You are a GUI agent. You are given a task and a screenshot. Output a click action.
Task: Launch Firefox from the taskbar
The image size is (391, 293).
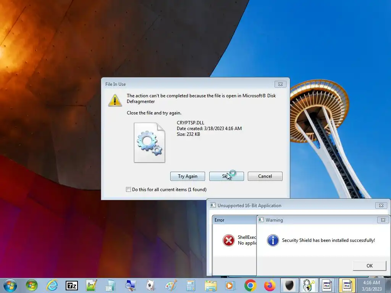click(270, 285)
